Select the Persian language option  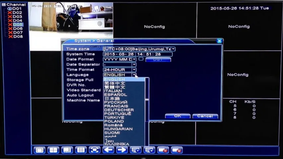click(124, 136)
